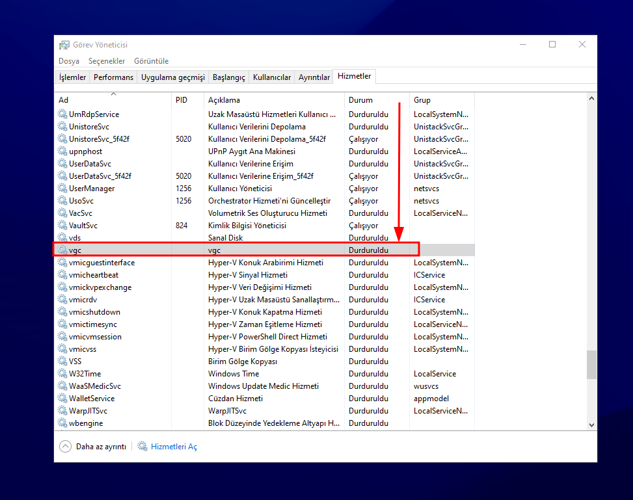
Task: Click the gear icon beside vmickvpexchange
Action: pos(62,287)
